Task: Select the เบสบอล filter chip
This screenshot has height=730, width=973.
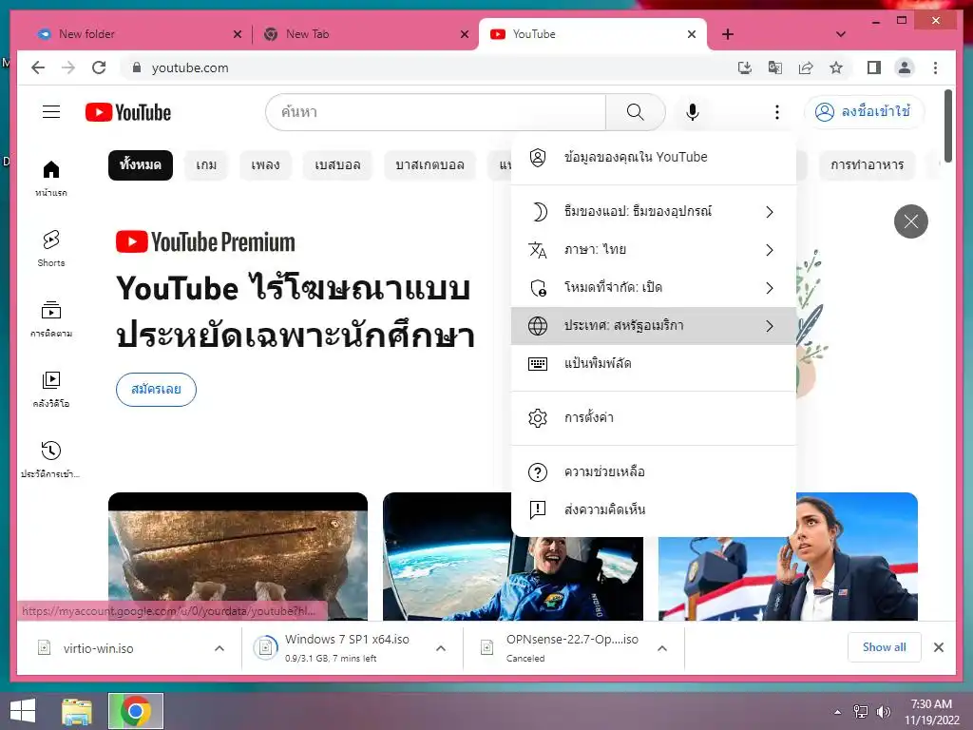Action: [337, 164]
